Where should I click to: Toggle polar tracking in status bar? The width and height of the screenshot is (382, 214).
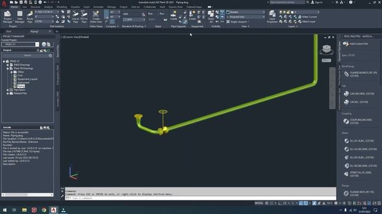coord(284,203)
